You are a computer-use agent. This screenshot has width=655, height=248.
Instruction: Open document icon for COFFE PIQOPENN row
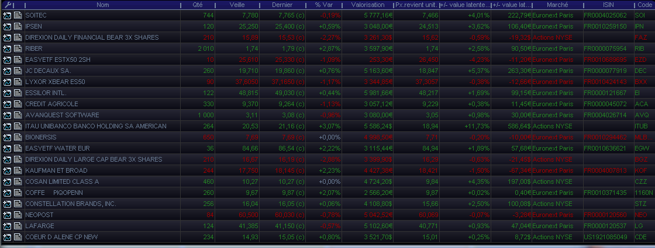(18, 193)
